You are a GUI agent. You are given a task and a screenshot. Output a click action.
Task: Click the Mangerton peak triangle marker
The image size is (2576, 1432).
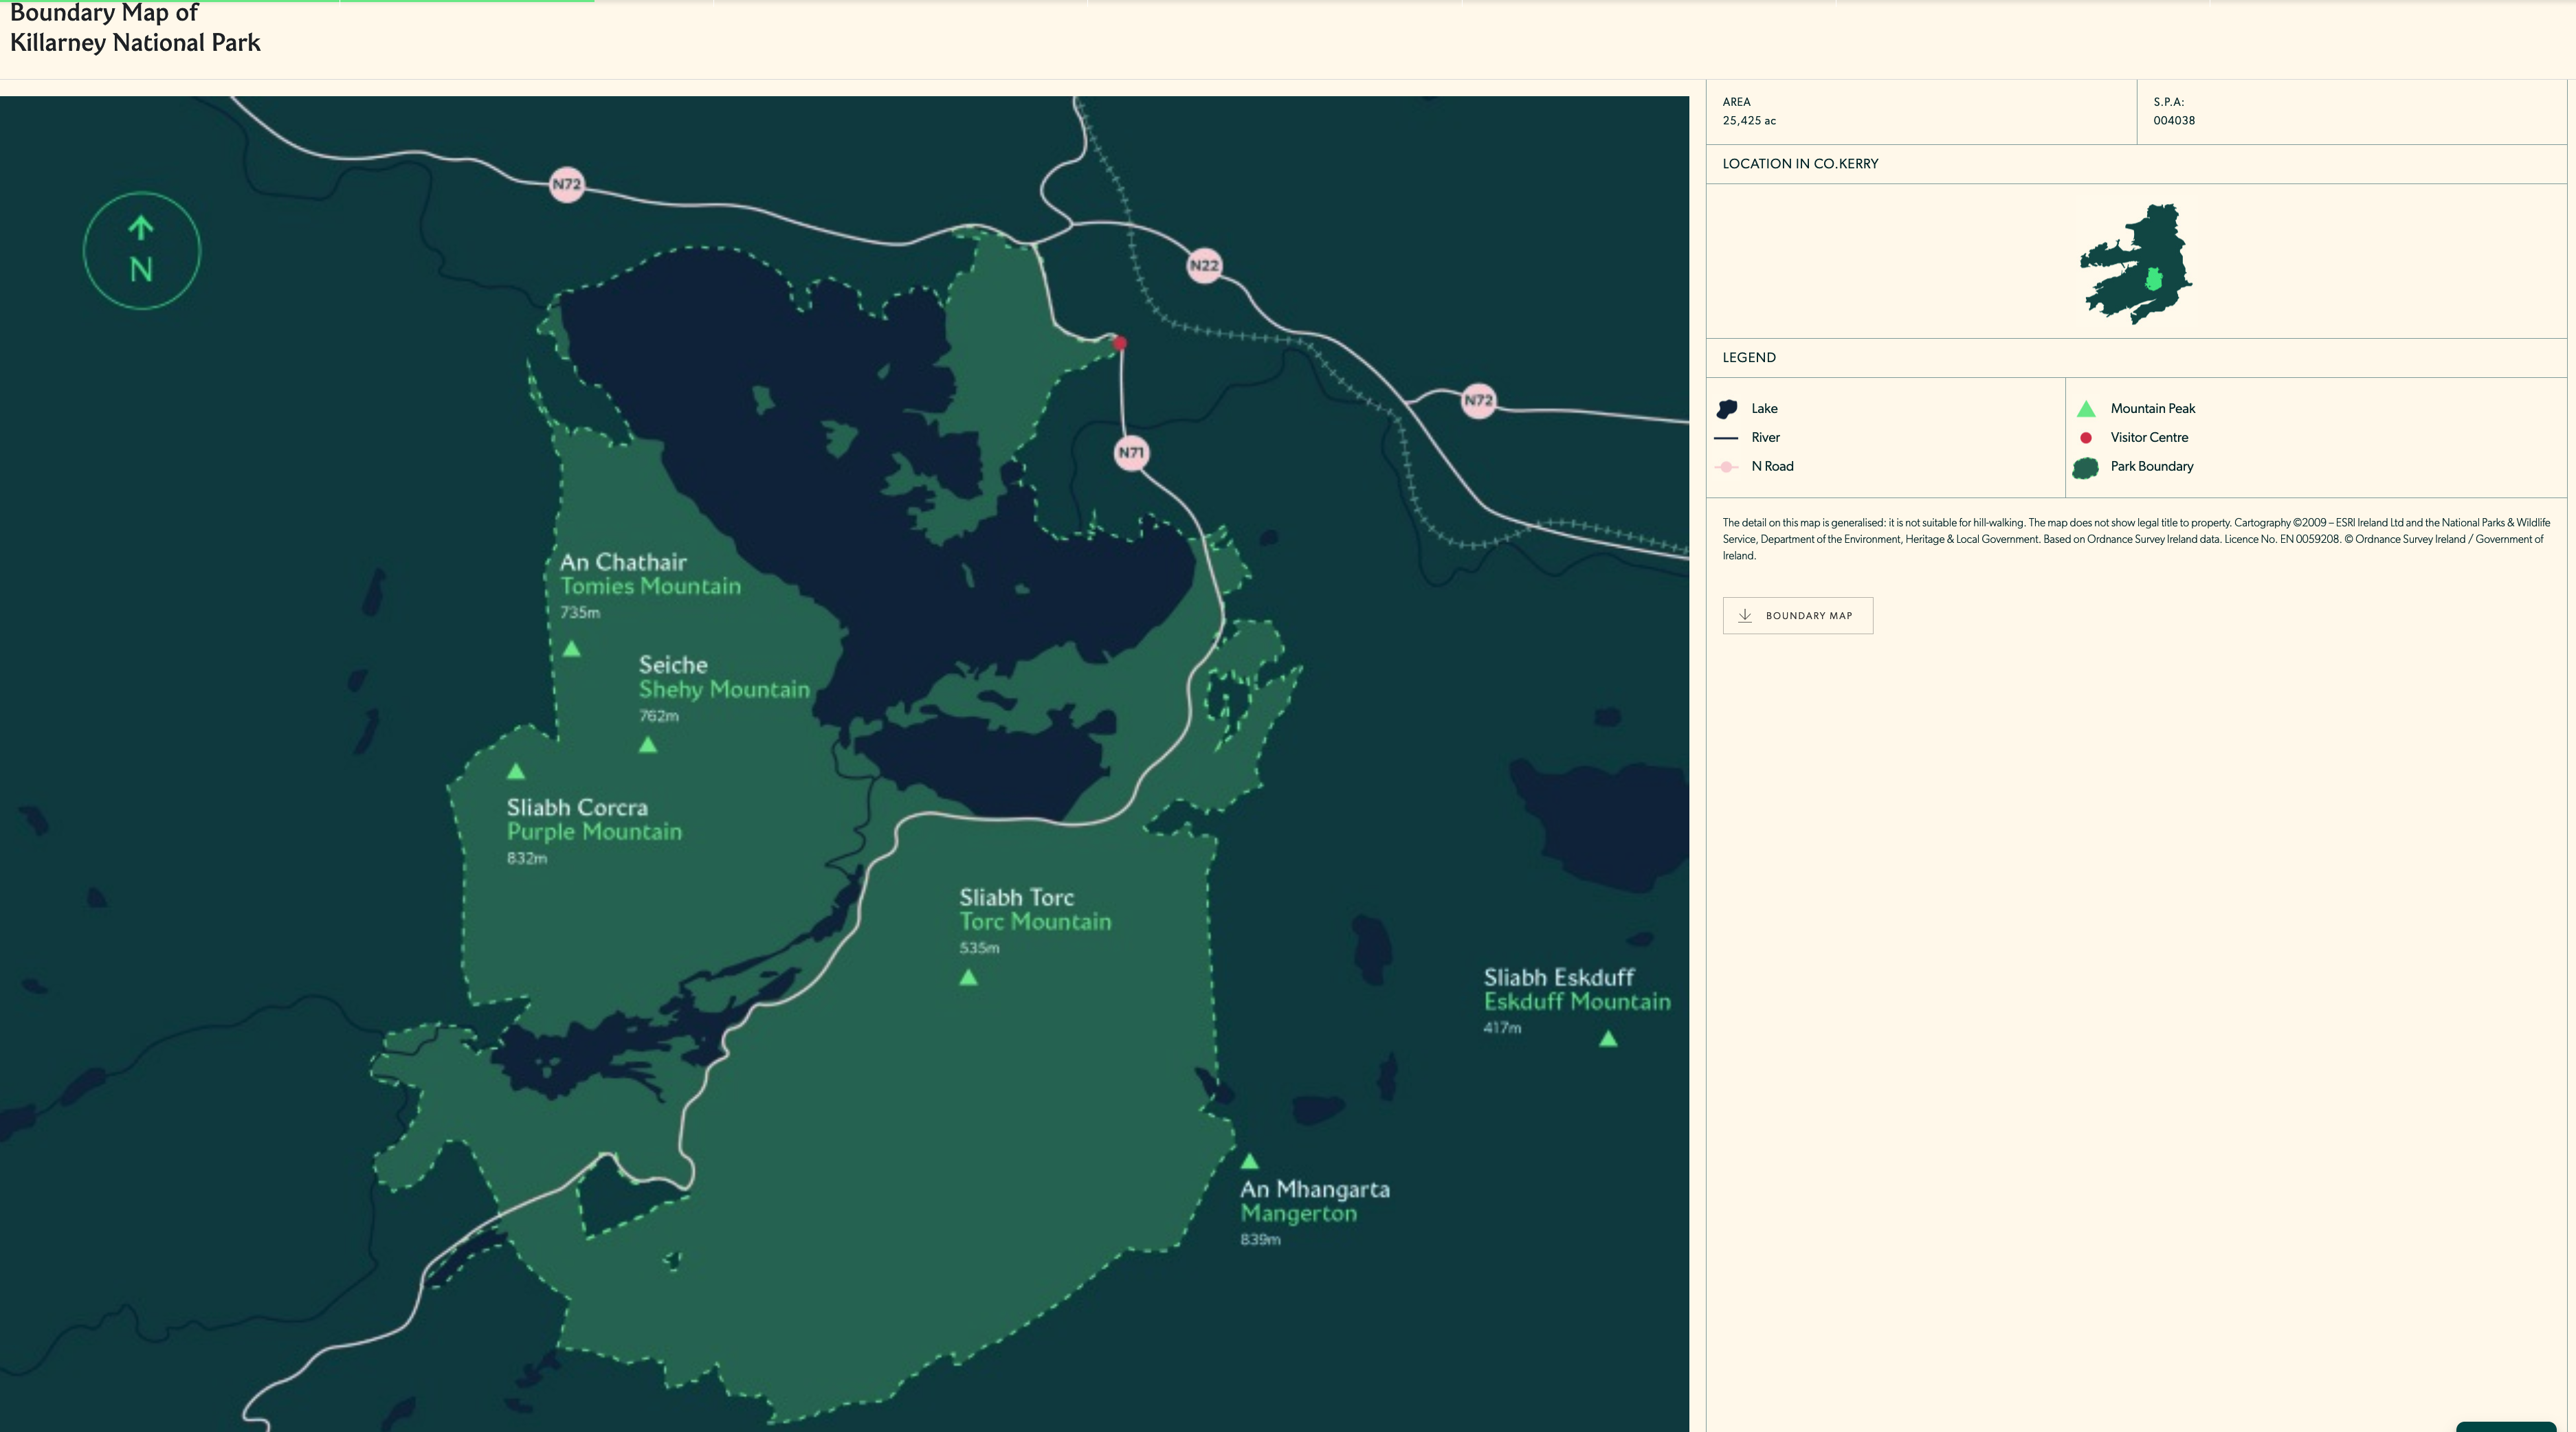[1249, 1162]
